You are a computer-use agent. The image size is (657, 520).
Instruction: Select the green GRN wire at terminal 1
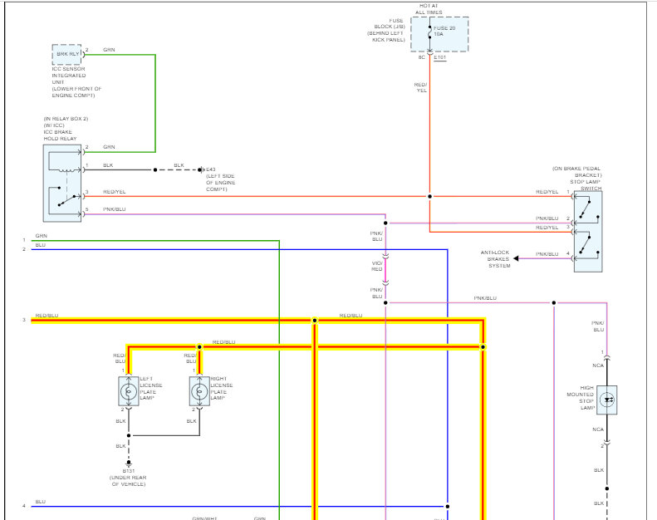[155, 241]
